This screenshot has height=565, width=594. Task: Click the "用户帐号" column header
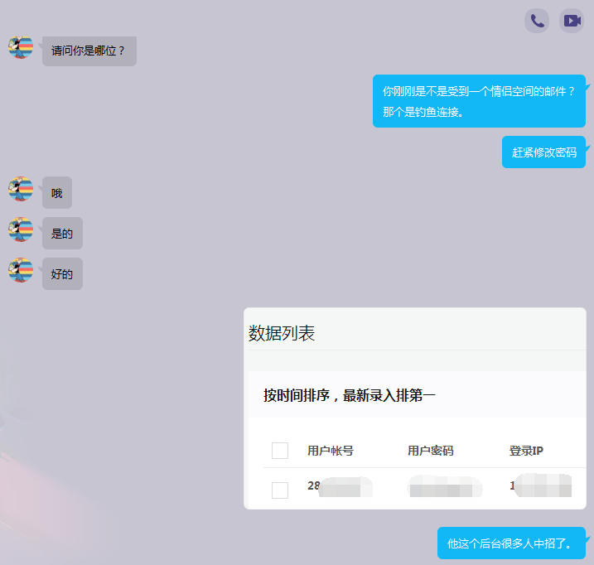[330, 451]
